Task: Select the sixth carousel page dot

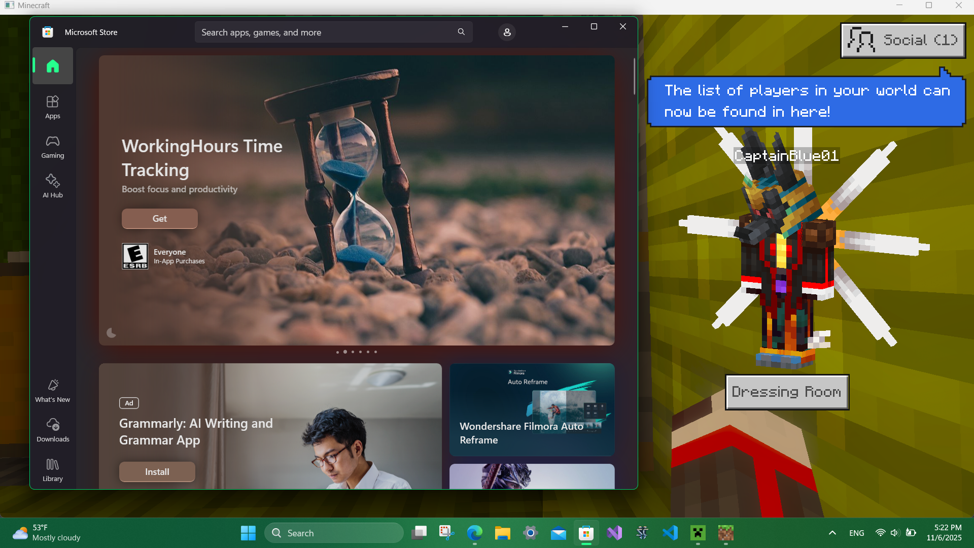Action: 375,352
